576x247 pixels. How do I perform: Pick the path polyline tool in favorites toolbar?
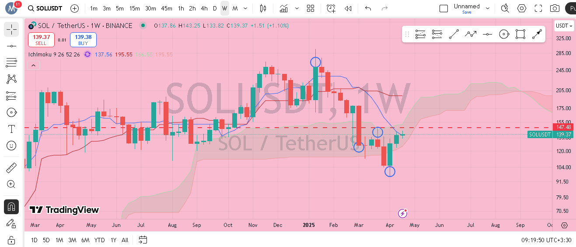click(x=471, y=34)
